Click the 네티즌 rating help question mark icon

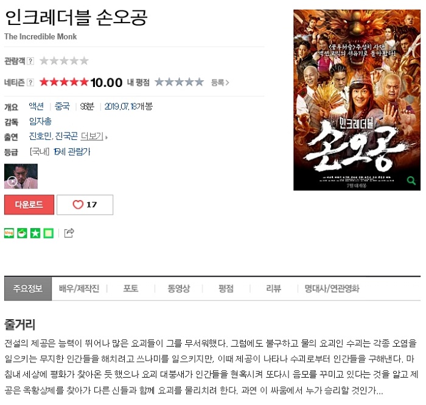click(30, 82)
